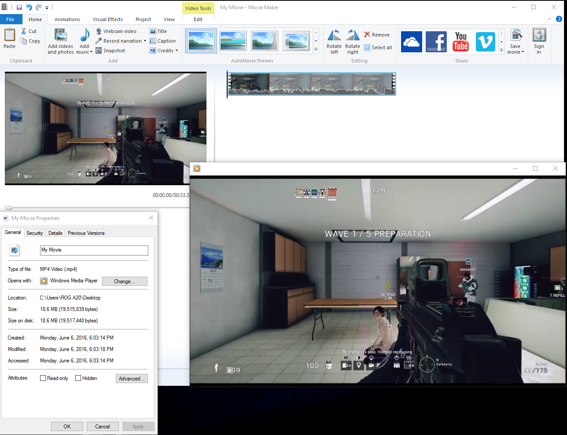Switch to the Visual Effects tab

click(108, 19)
